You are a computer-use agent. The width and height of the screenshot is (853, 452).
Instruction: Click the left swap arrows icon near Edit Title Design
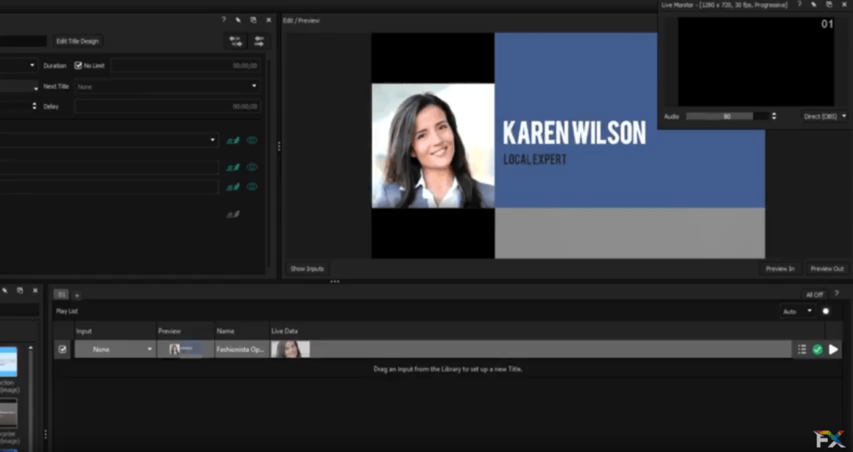pos(235,41)
